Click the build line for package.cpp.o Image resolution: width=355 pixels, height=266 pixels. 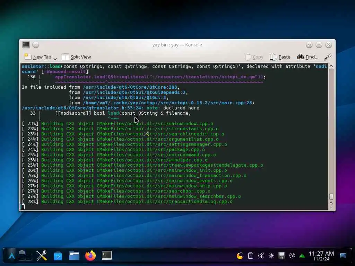pyautogui.click(x=113, y=150)
